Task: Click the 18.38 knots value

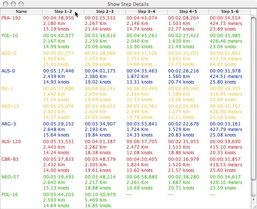Action: click(98, 153)
